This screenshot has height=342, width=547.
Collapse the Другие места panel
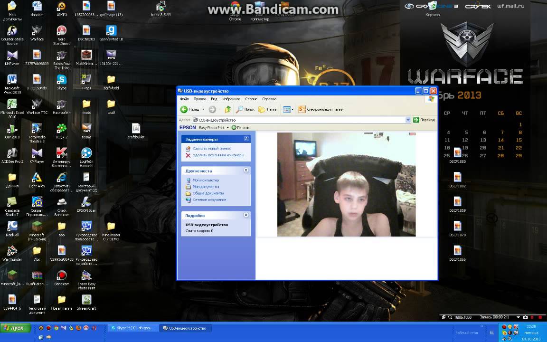click(246, 171)
